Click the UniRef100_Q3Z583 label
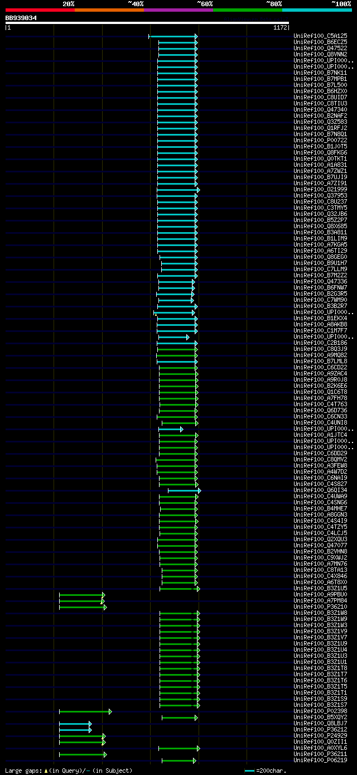This screenshot has width=357, height=775. tap(320, 122)
